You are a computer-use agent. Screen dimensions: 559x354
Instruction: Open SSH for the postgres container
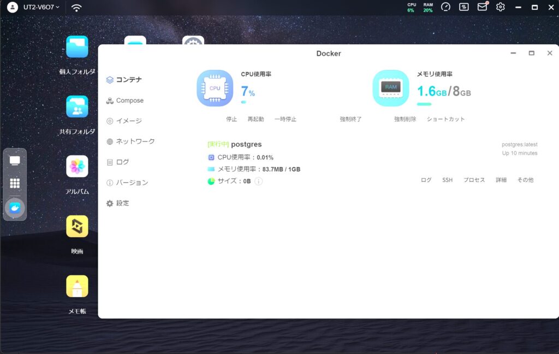pos(448,180)
